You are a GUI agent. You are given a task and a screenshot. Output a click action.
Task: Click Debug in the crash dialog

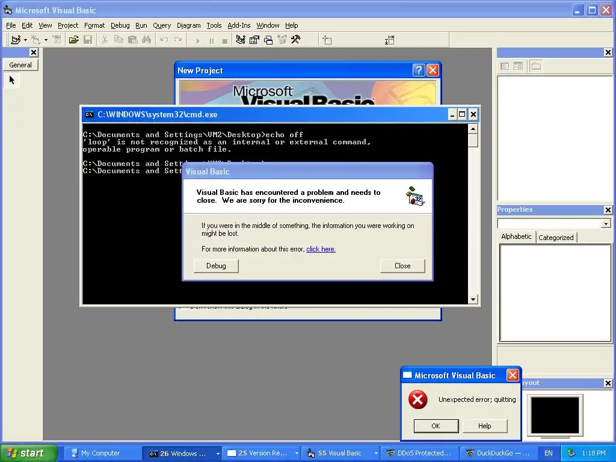coord(216,266)
